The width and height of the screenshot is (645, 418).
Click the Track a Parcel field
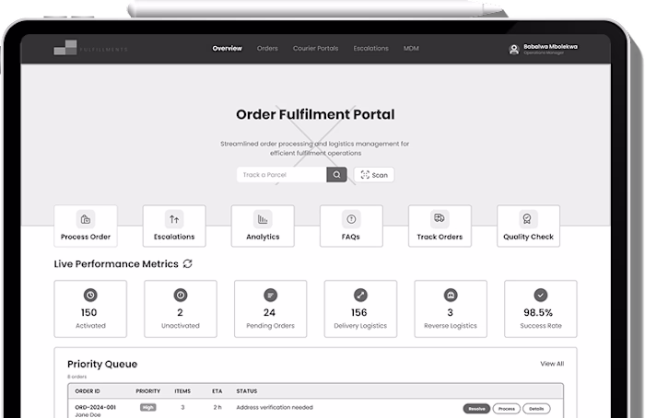(282, 175)
